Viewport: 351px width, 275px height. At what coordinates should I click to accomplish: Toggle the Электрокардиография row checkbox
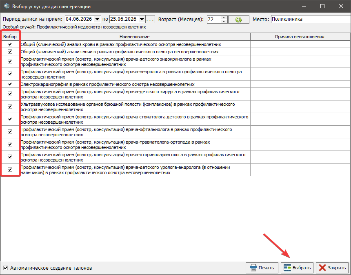pos(10,84)
